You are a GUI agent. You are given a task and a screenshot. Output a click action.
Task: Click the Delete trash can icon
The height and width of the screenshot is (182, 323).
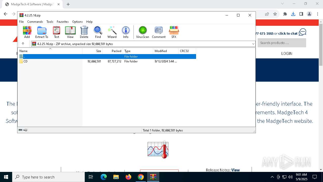(84, 32)
